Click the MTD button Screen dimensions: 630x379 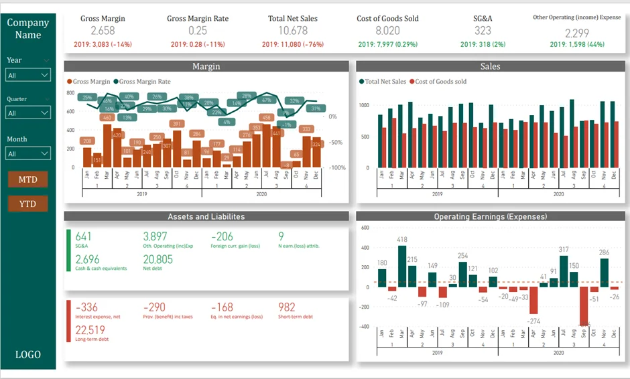tap(27, 179)
